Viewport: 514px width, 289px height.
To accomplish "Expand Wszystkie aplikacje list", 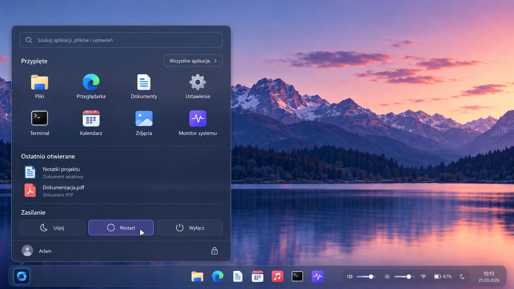I will coord(193,61).
